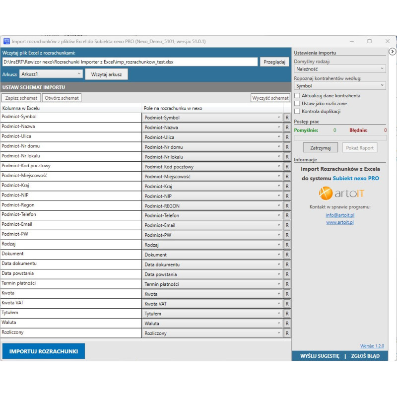Click the Excel file path input field
Screen dimensions: 397x397
coord(130,62)
